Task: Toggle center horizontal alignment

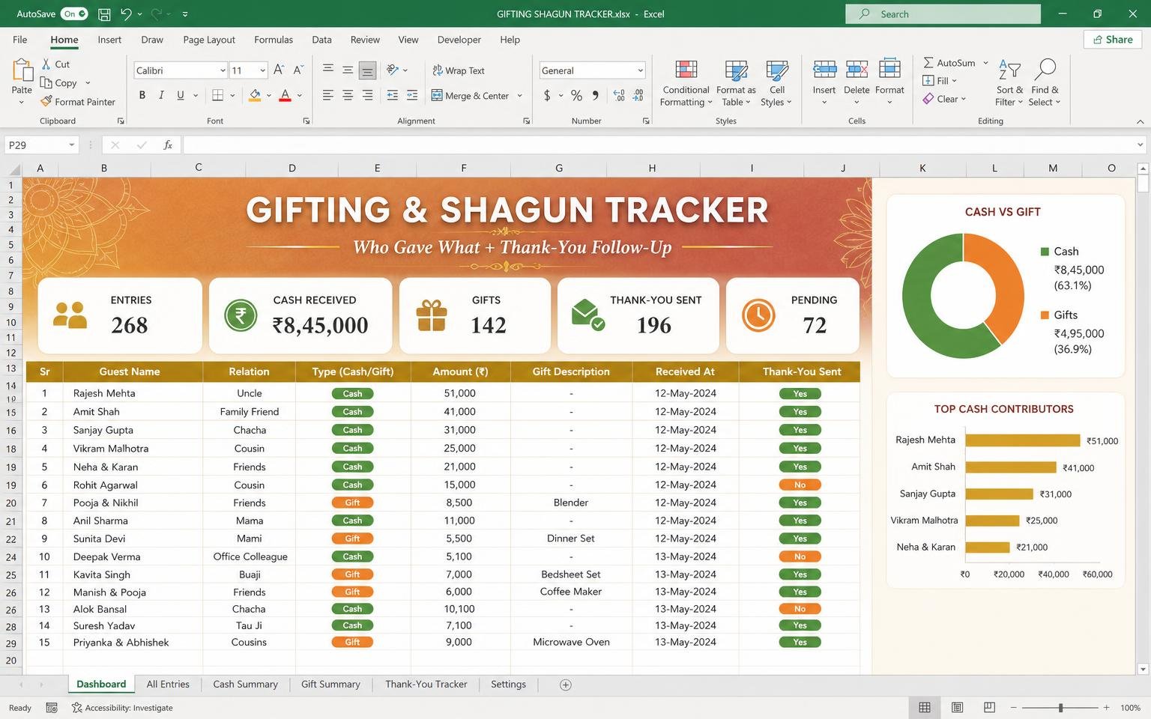Action: (348, 95)
